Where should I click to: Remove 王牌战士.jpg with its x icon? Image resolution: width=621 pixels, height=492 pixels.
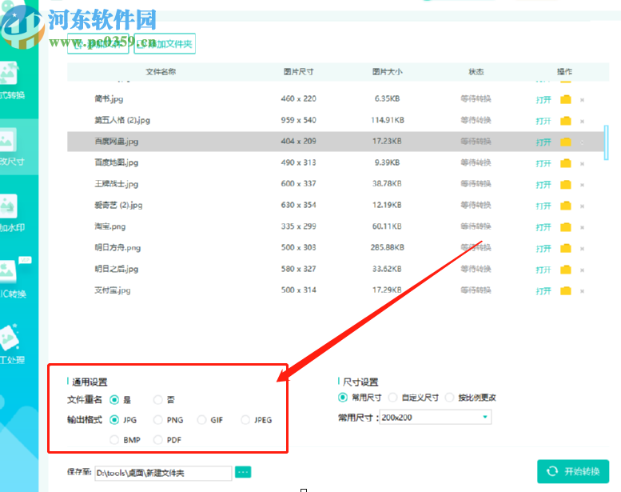point(582,184)
